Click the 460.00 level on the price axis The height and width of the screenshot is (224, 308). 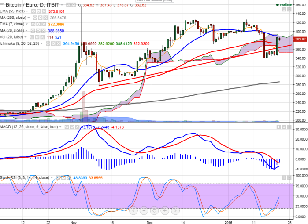[x=301, y=5]
